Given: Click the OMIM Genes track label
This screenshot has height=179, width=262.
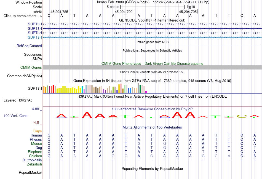Looking at the screenshot, I should tap(31, 67).
